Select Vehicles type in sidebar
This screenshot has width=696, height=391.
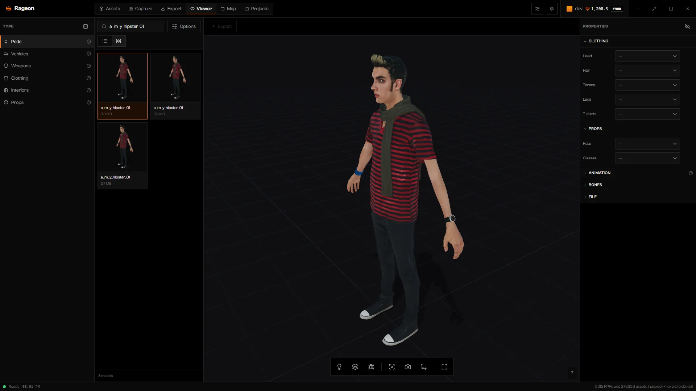[x=47, y=54]
